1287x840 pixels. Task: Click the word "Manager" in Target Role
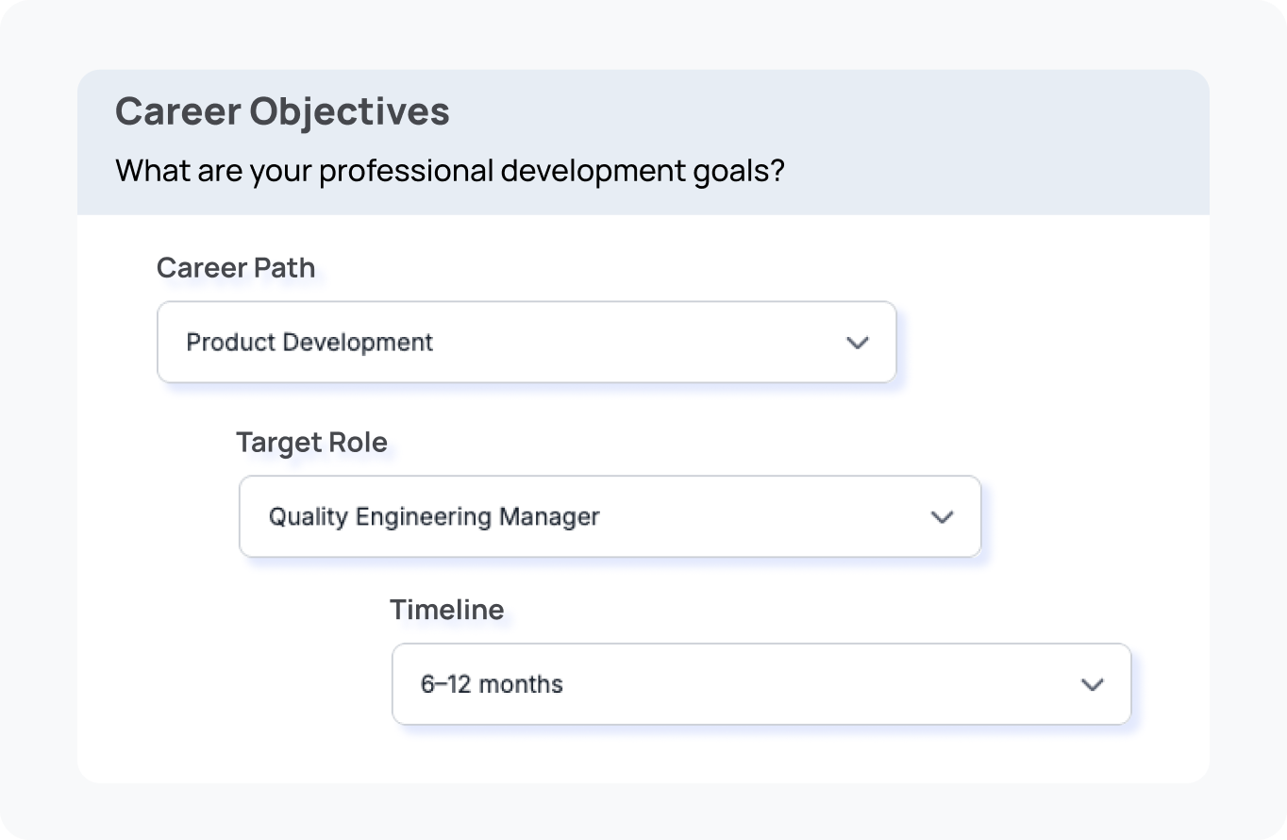point(549,517)
